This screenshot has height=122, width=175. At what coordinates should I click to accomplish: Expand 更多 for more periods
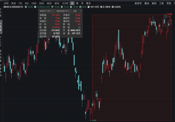coord(88,3)
